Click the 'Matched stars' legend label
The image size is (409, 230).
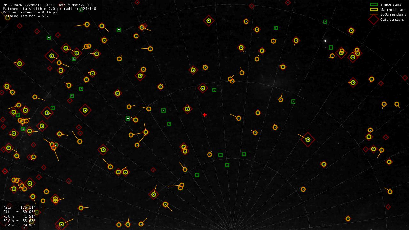pyautogui.click(x=393, y=10)
